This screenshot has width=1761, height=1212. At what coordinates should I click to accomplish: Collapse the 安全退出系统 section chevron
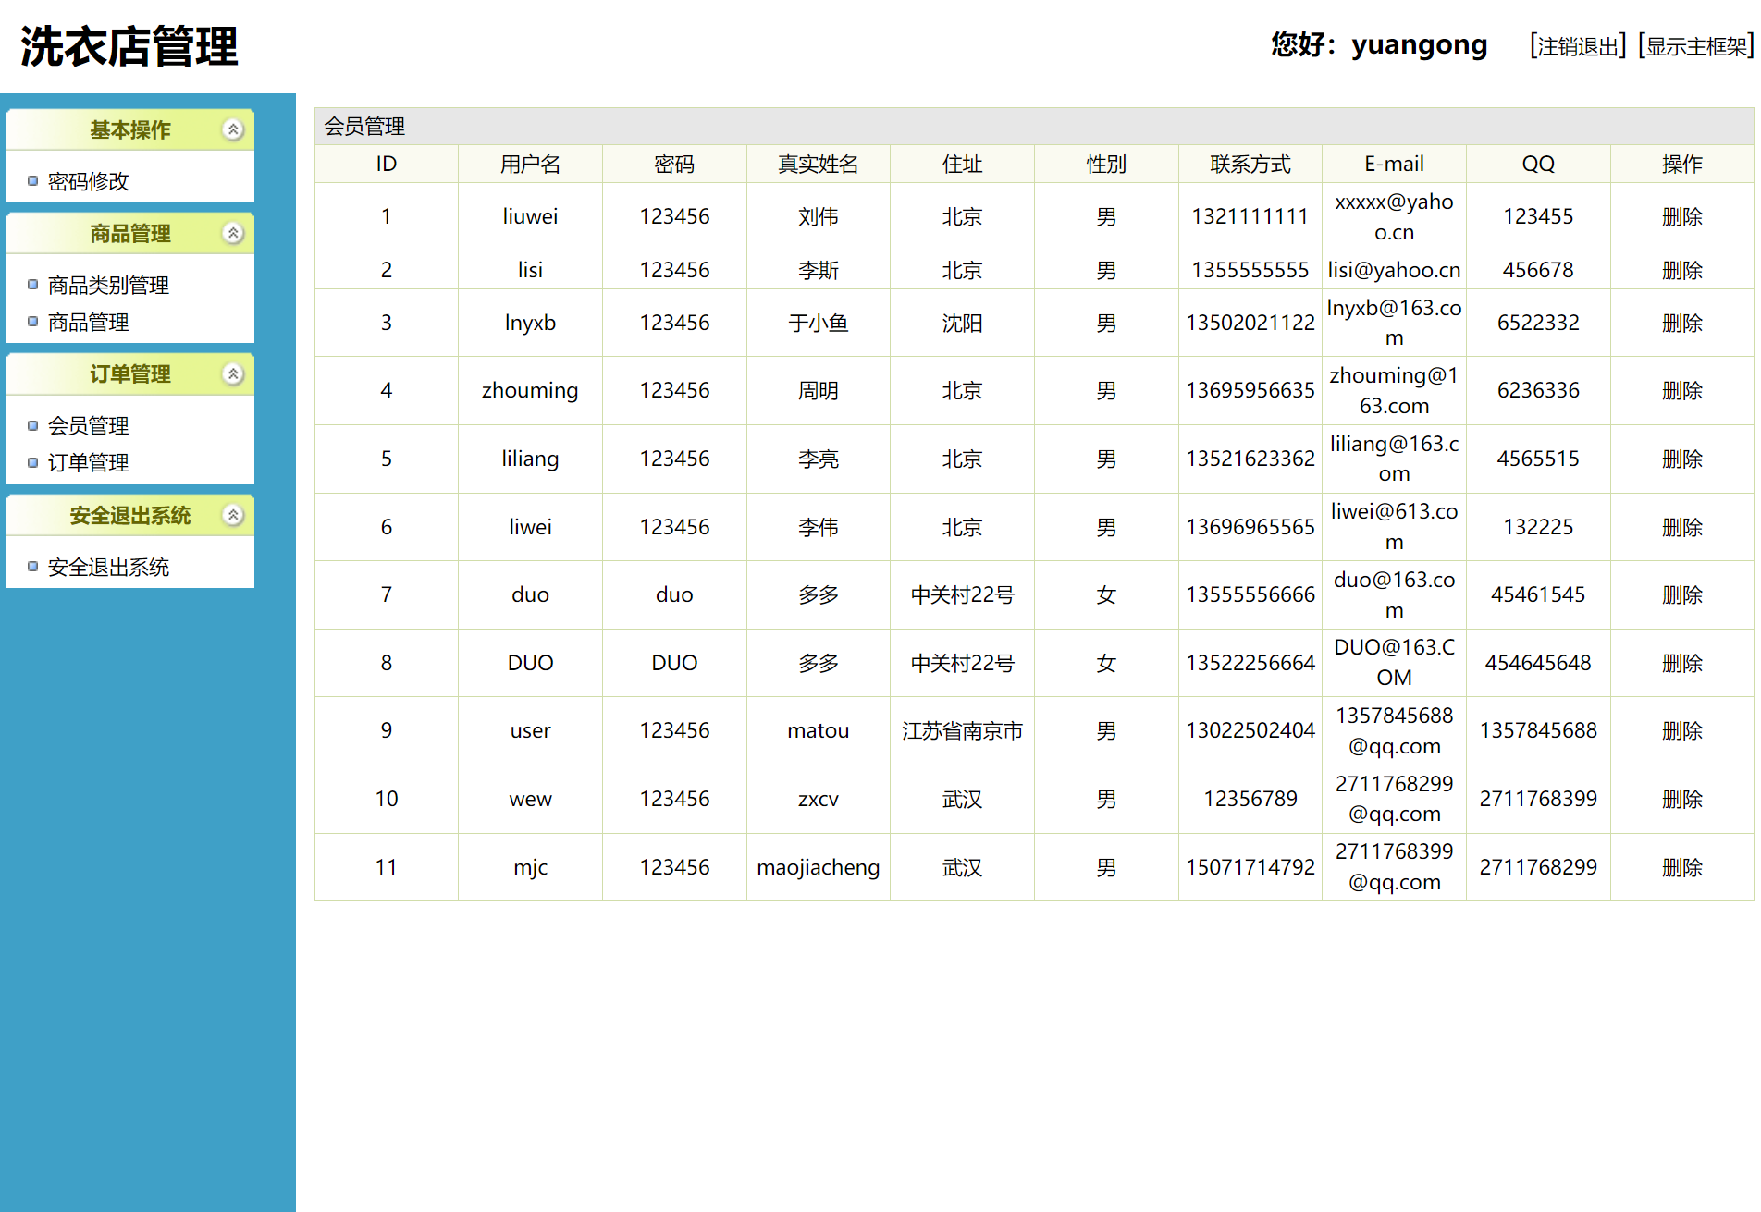pyautogui.click(x=234, y=516)
